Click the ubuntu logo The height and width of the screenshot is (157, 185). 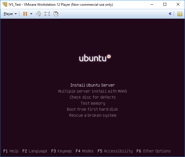[x=95, y=58]
